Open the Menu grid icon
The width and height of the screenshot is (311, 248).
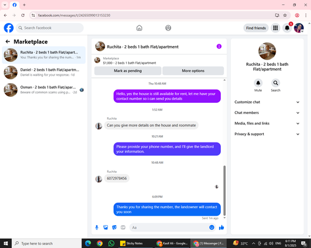tap(276, 28)
